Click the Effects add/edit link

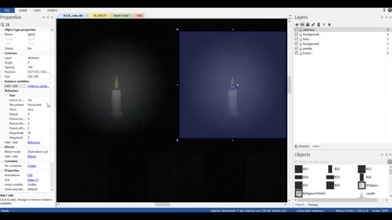pyautogui.click(x=32, y=156)
